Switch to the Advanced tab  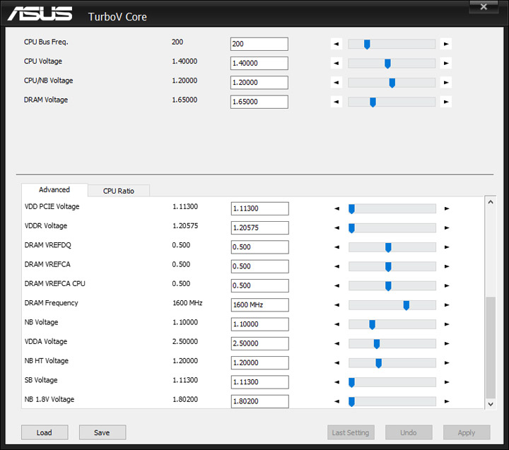(x=54, y=190)
